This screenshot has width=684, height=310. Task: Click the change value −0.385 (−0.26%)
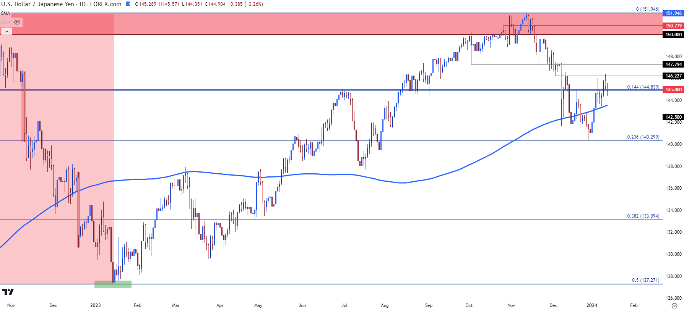(245, 4)
